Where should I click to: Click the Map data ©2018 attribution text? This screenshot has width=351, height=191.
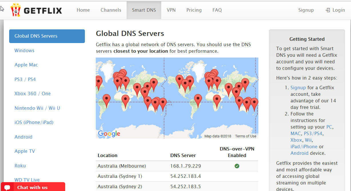218,136
